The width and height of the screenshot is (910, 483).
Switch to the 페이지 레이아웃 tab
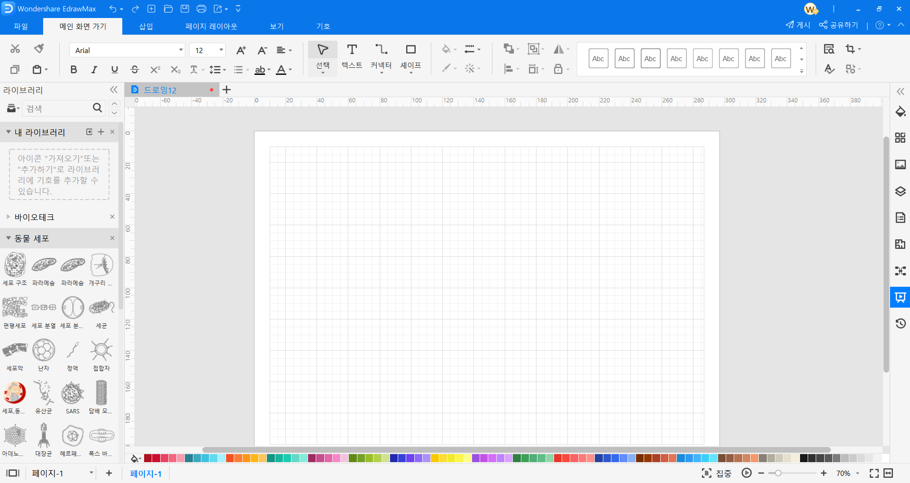click(x=211, y=27)
